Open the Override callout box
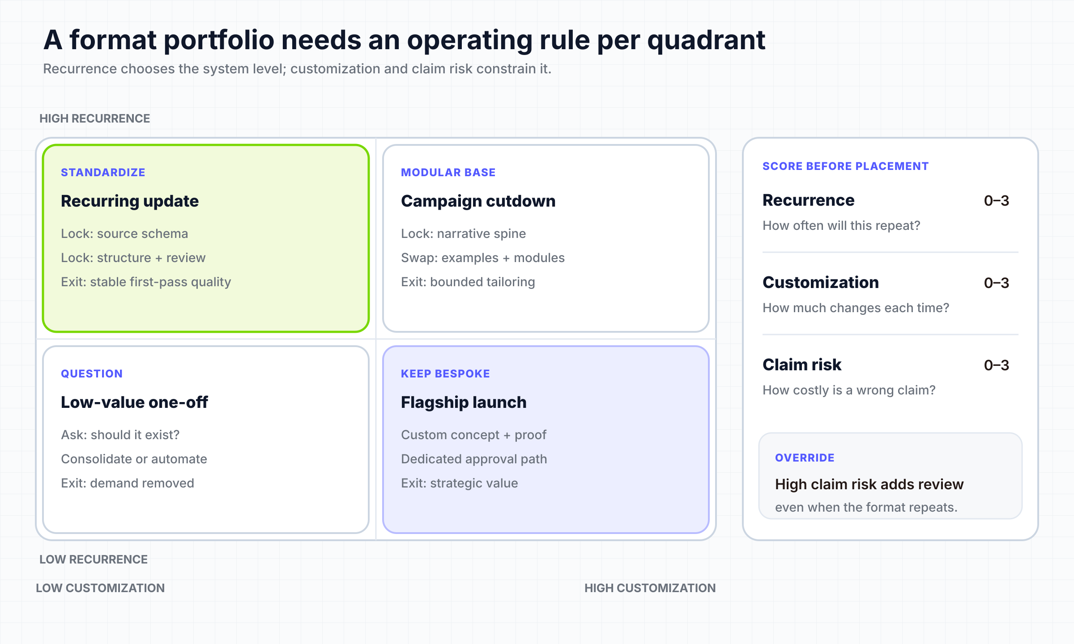This screenshot has height=644, width=1074. pos(891,476)
